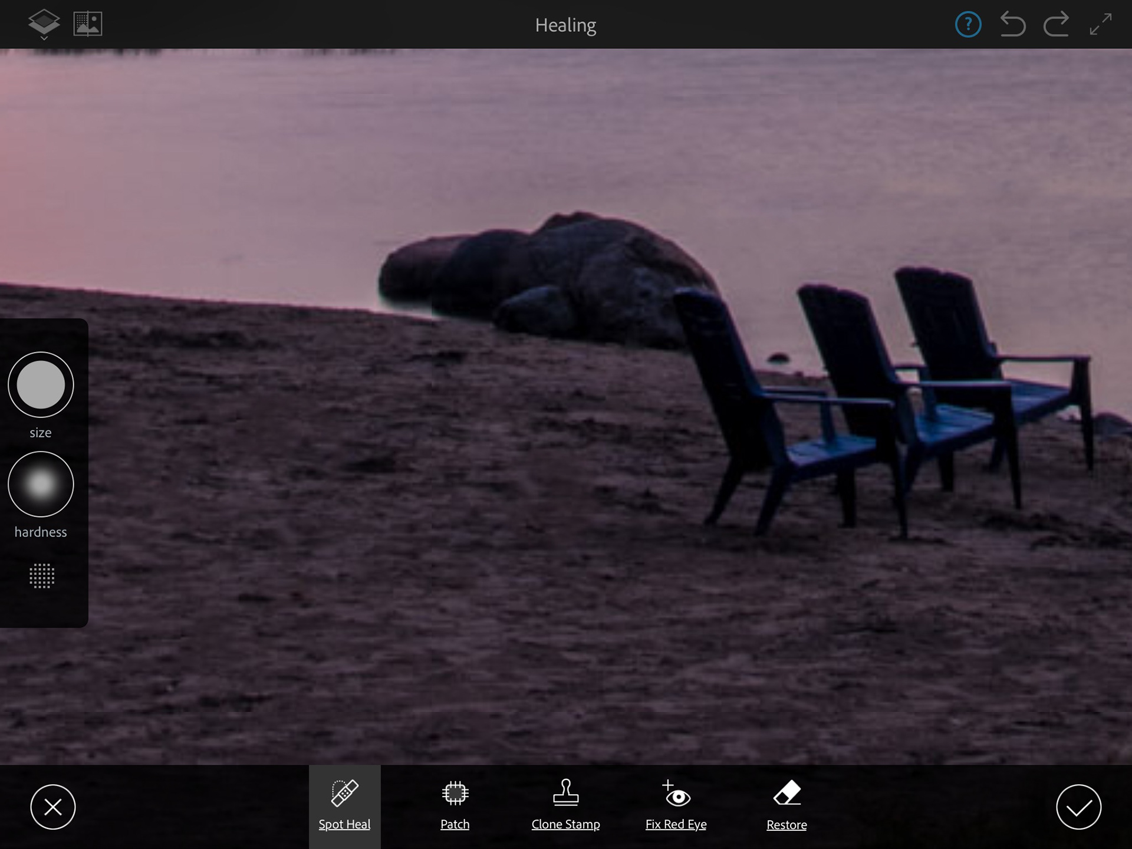This screenshot has height=849, width=1132.
Task: Enter full screen view
Action: pos(1100,25)
